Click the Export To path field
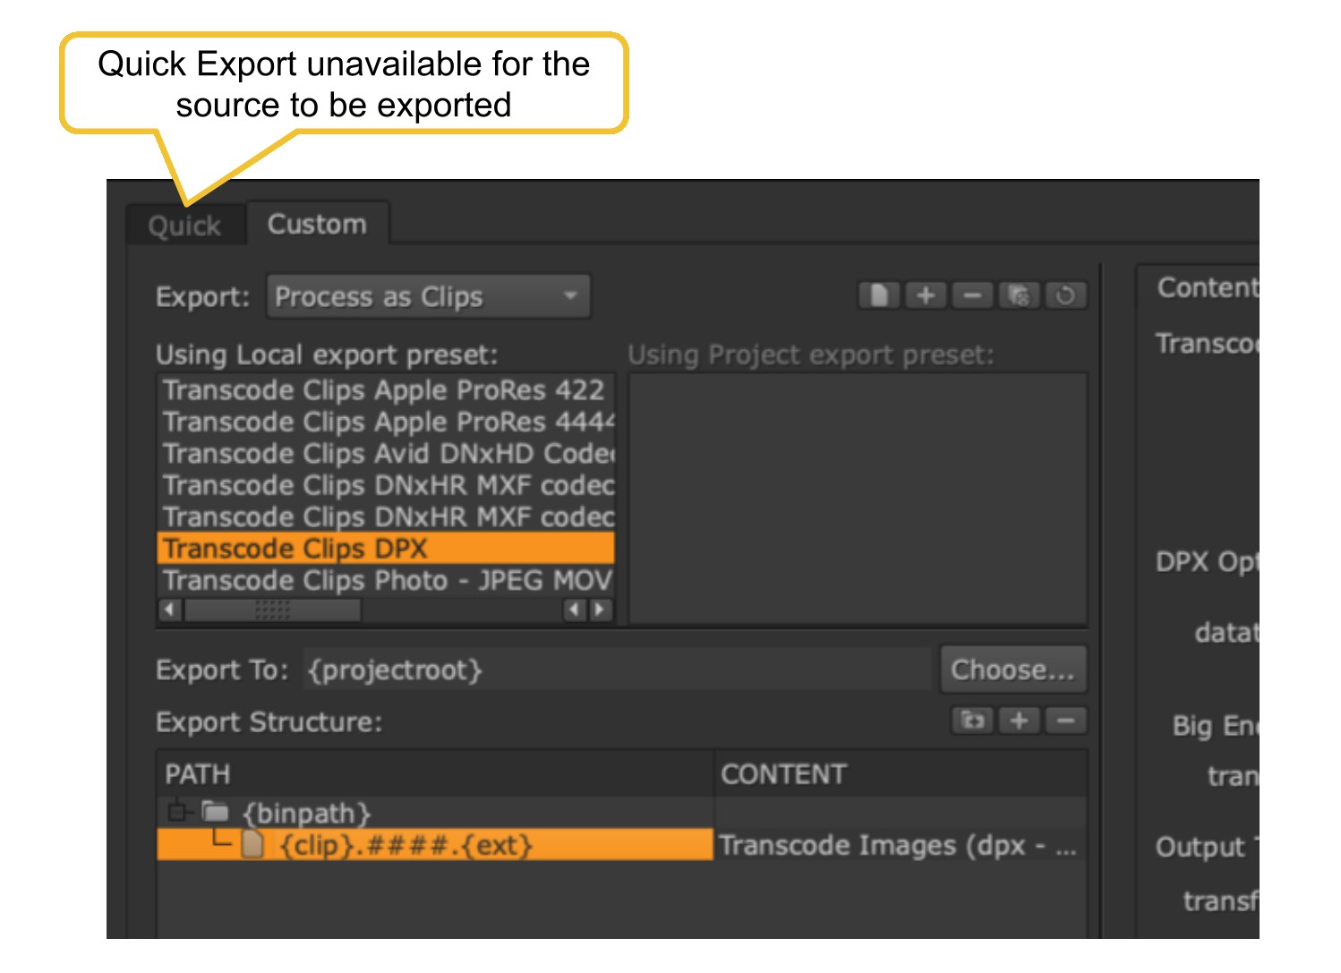This screenshot has height=973, width=1341. coord(616,670)
